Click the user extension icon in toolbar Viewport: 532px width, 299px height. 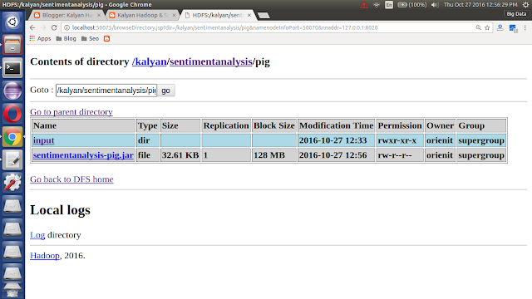pyautogui.click(x=500, y=27)
